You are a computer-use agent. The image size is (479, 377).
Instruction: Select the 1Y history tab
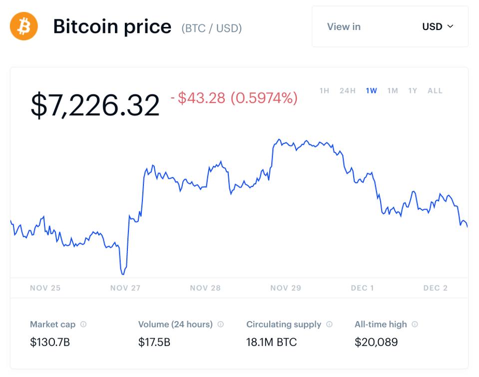pos(413,91)
